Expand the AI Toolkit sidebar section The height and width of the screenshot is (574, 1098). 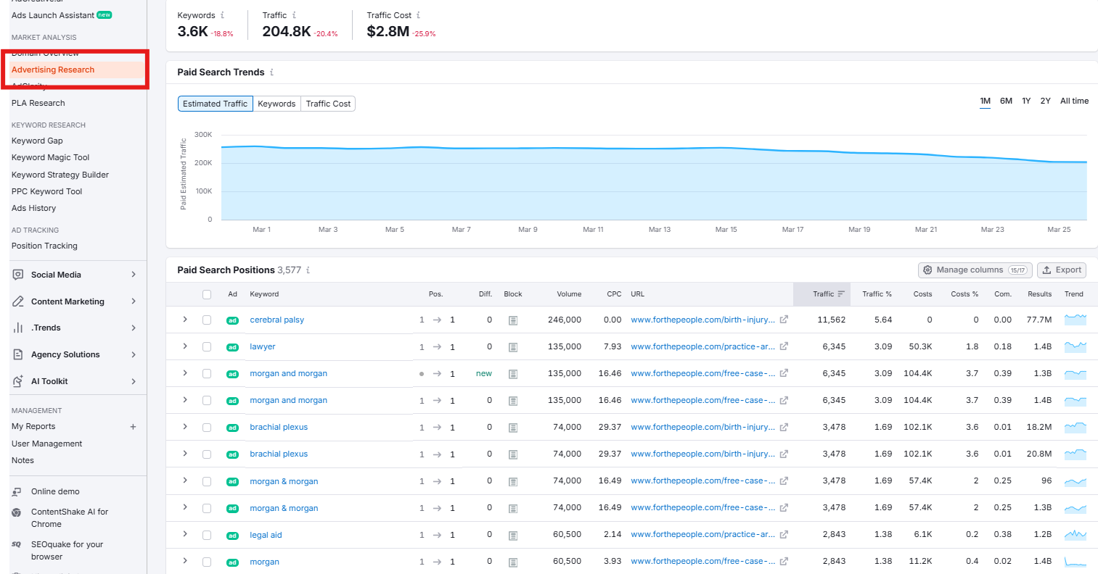click(134, 381)
